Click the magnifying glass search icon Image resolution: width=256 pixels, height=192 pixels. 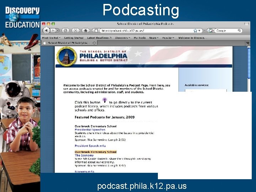239,30
